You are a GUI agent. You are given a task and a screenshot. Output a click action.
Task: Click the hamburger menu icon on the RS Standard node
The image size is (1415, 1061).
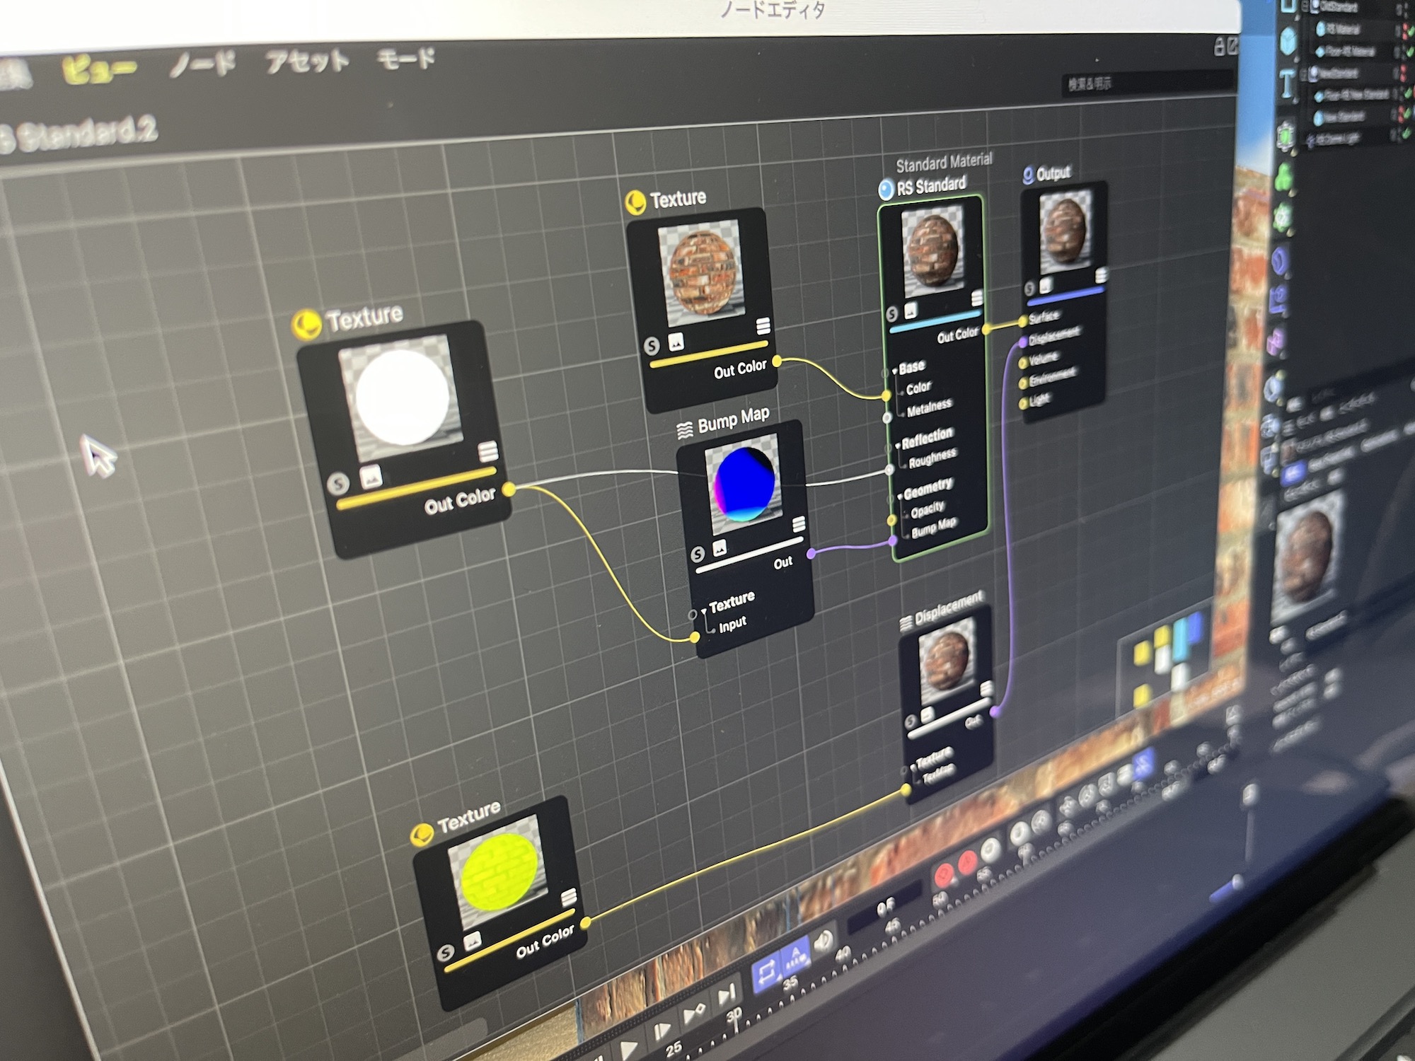click(x=977, y=297)
